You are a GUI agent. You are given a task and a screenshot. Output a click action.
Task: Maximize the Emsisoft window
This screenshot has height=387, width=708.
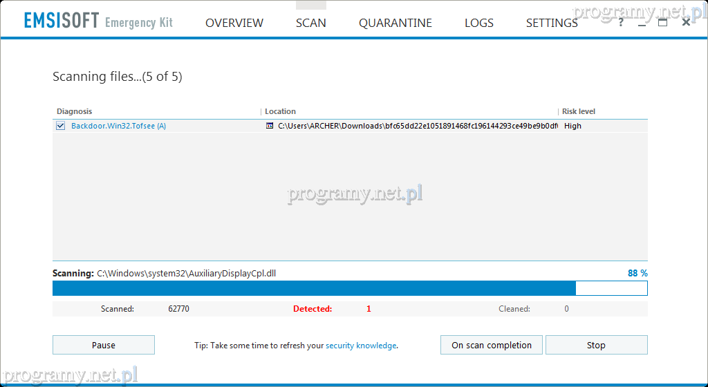pyautogui.click(x=662, y=22)
